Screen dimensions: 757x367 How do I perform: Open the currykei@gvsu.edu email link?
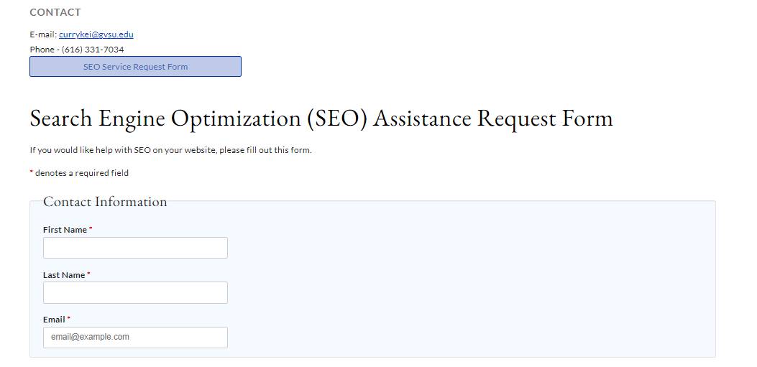[96, 34]
